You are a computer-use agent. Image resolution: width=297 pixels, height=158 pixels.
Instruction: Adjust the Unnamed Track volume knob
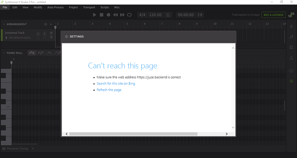(x=38, y=34)
